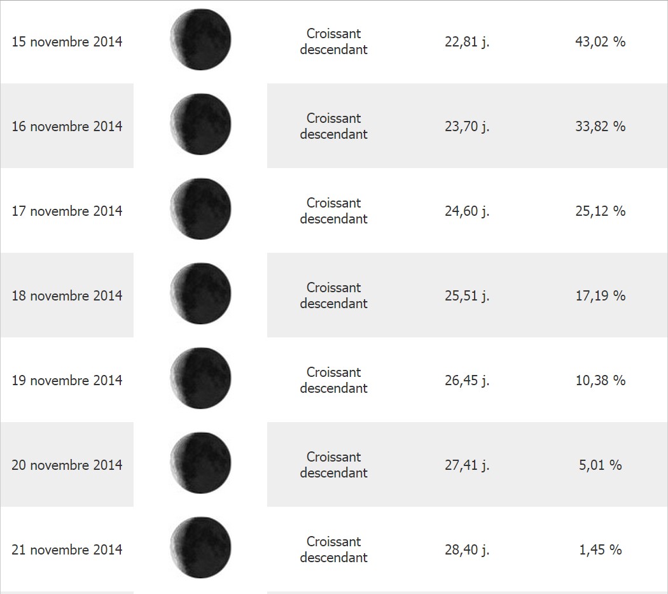Viewport: 668px width, 594px height.
Task: Click the moon image for 15 novembre 2014
Action: (x=200, y=39)
